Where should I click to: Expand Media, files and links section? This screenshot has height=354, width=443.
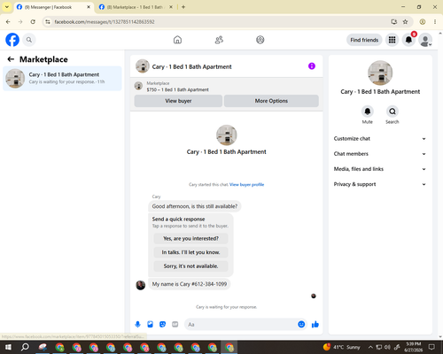(380, 169)
